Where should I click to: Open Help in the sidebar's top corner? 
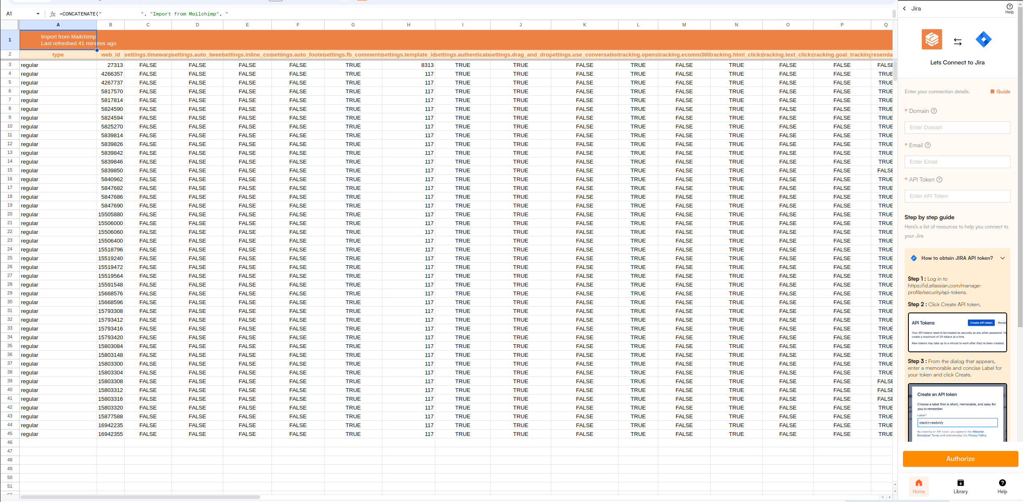tap(1009, 8)
